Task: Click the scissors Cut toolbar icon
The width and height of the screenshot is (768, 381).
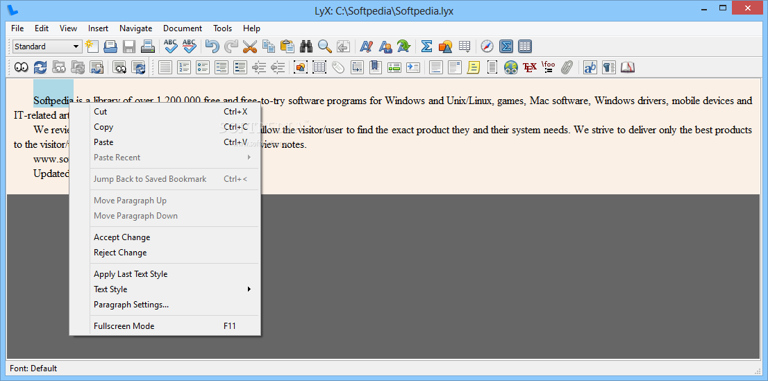Action: point(250,46)
